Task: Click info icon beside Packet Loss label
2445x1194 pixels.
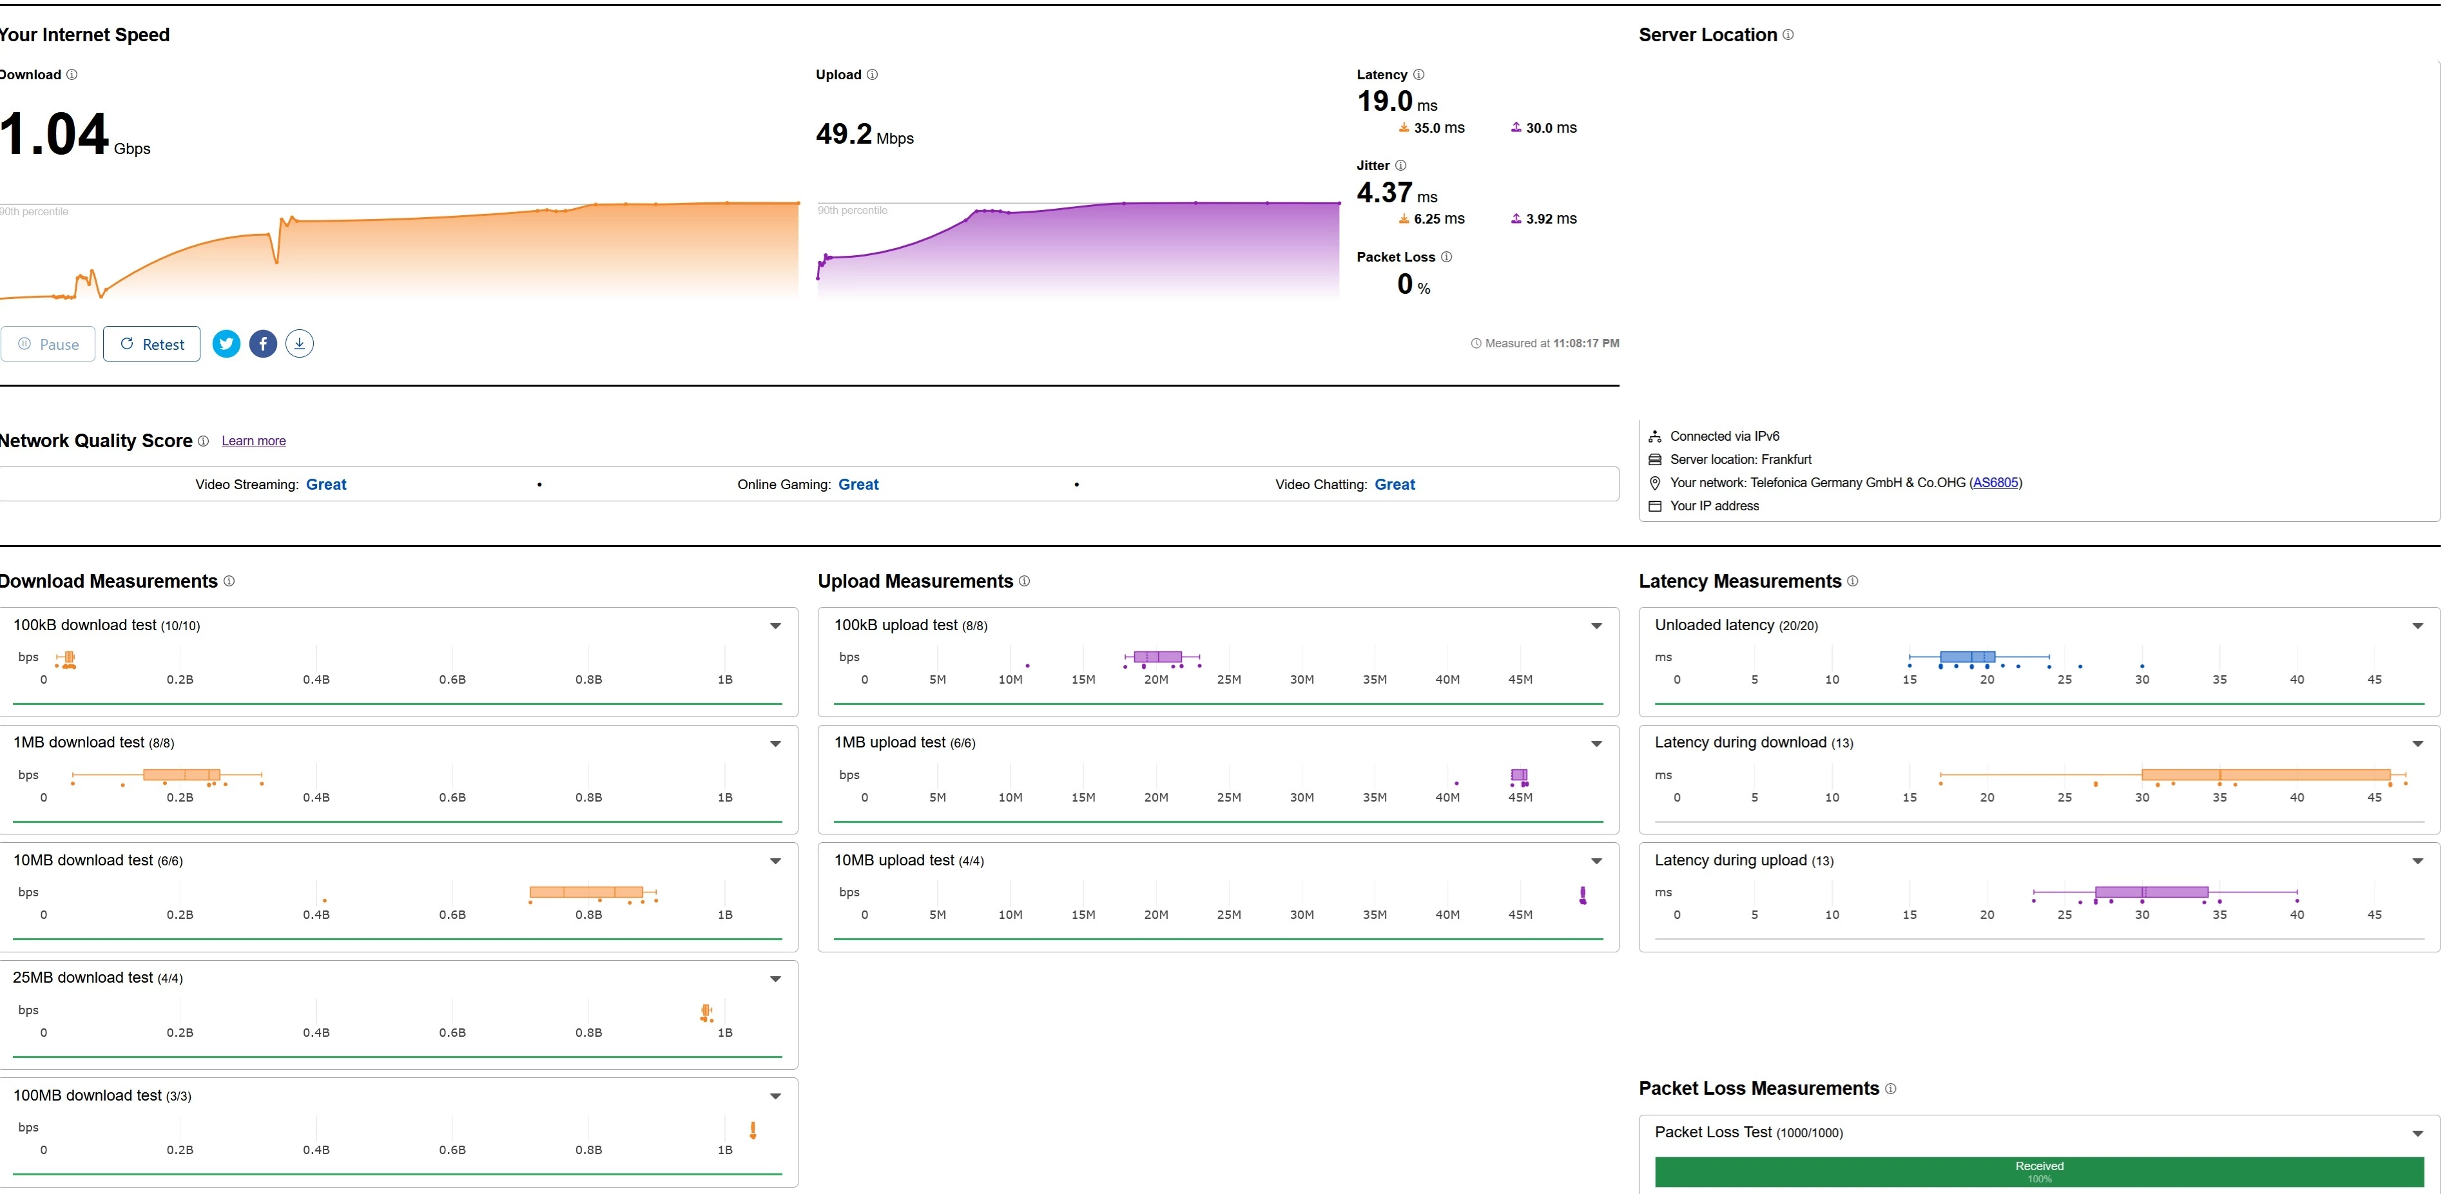Action: [1447, 257]
